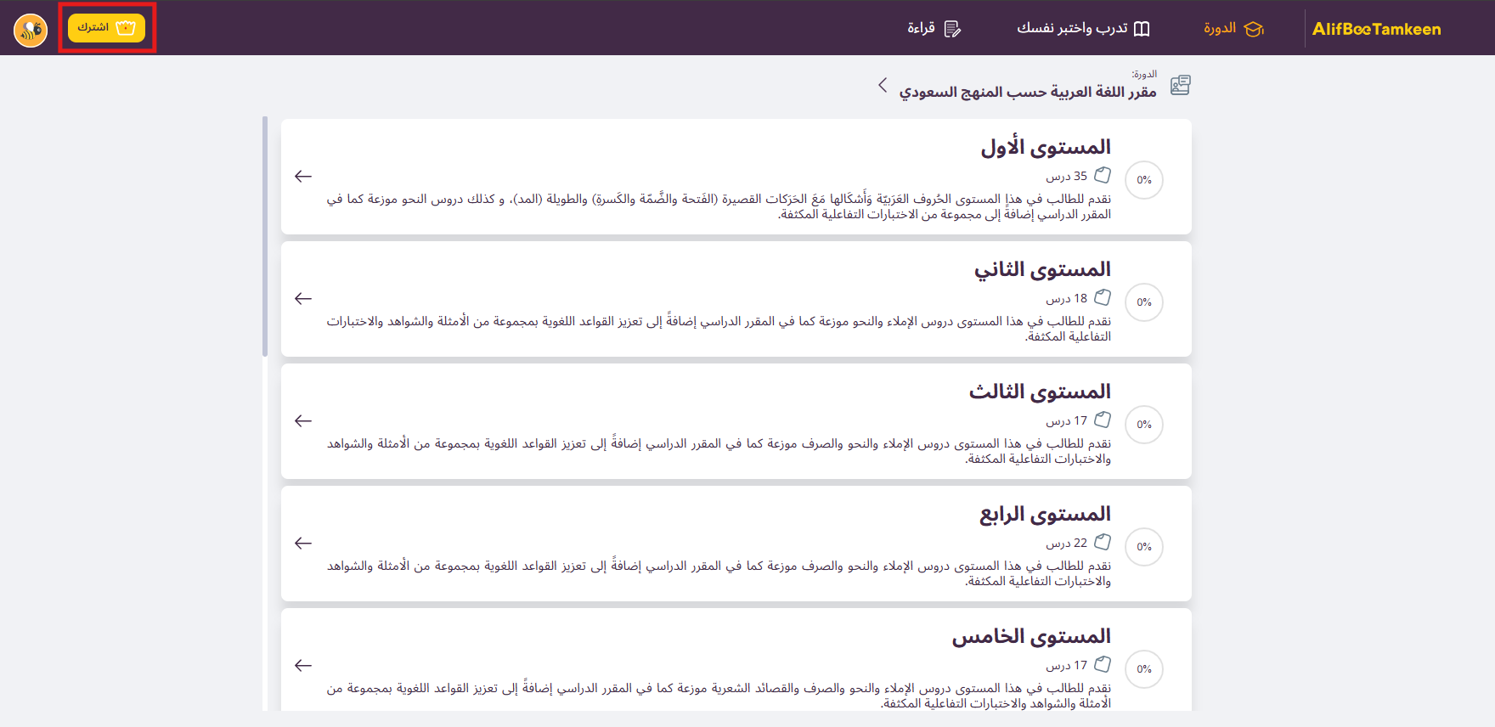
Task: Click the المستوى الثاني heading
Action: [1042, 270]
